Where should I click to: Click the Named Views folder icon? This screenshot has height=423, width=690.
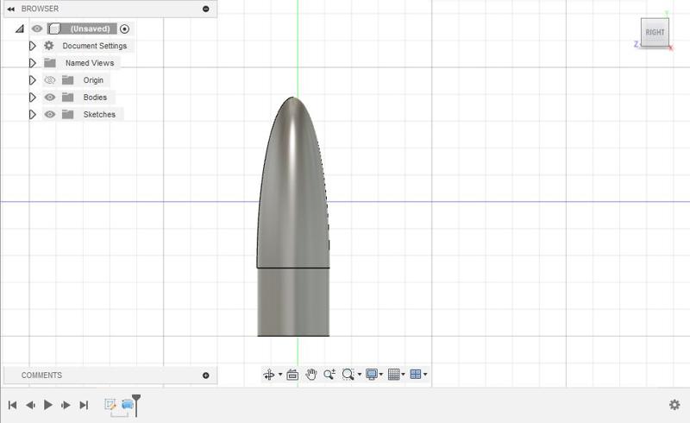[x=50, y=63]
